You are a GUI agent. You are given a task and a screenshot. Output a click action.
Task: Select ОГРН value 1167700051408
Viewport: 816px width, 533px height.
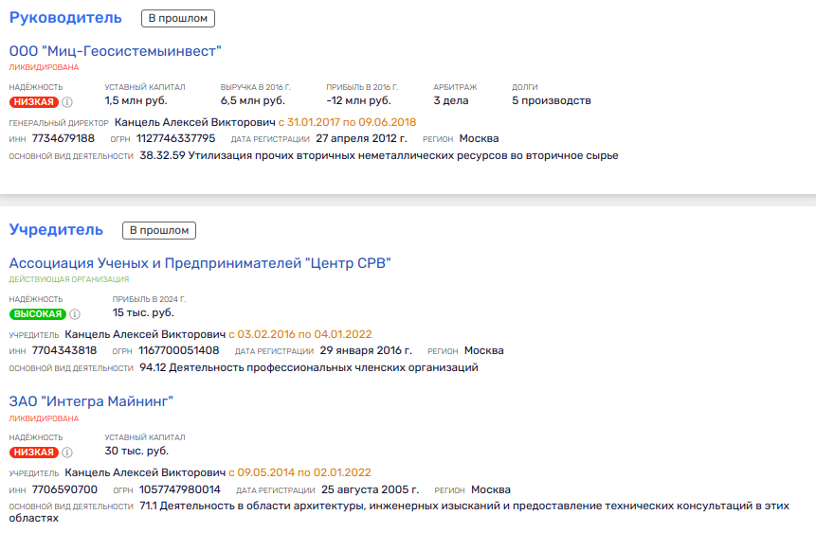(179, 350)
